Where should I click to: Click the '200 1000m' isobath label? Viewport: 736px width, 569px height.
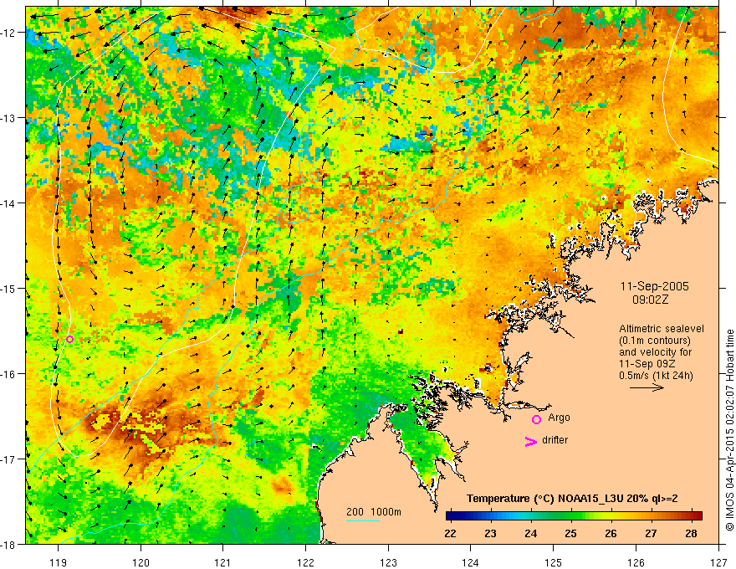point(374,512)
